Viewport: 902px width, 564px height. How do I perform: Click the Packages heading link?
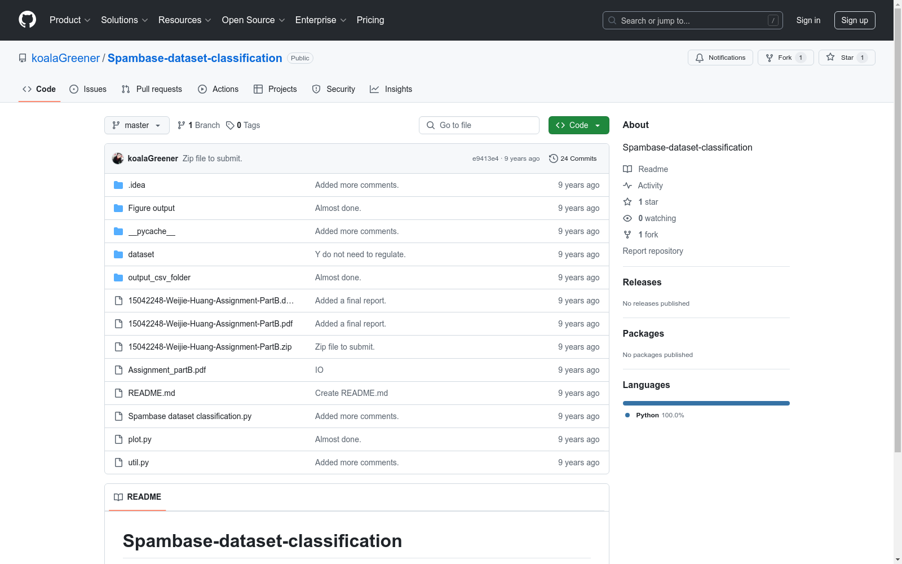643,334
